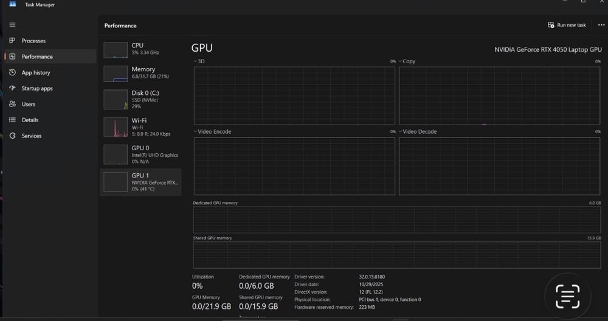Viewport: 608px width, 321px height.
Task: Click the Utilization 0% value
Action: pyautogui.click(x=197, y=286)
